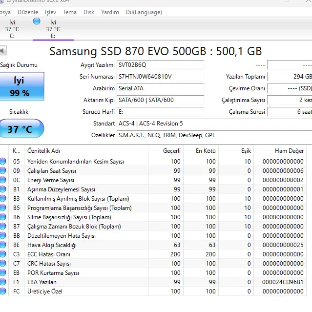Select "POR Kurtarma Sayısı" row
312x312 pixels.
click(153, 273)
